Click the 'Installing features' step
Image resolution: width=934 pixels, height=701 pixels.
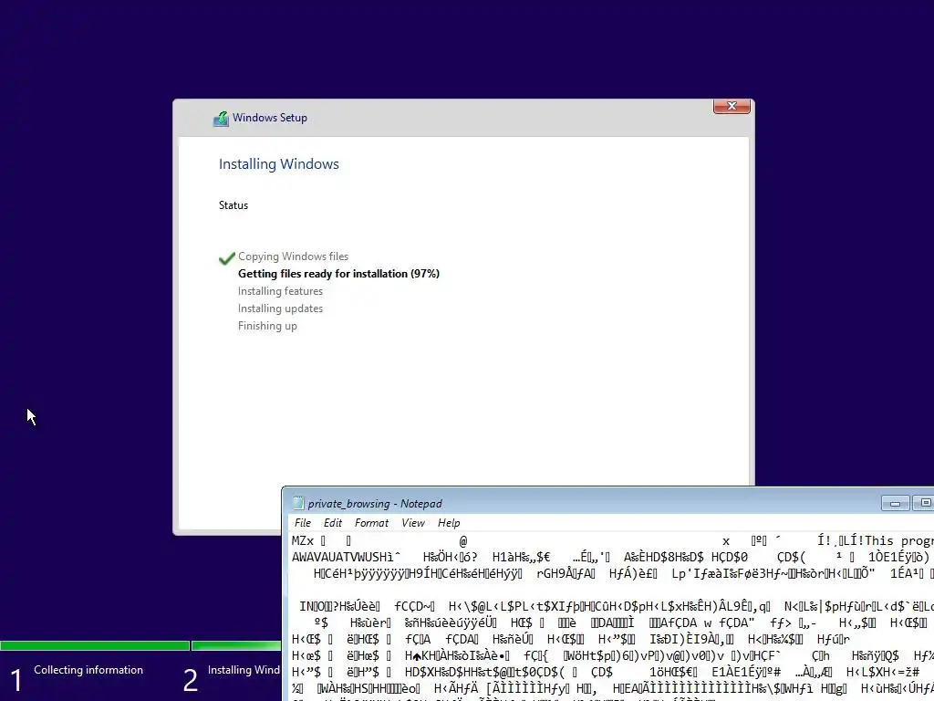point(280,291)
